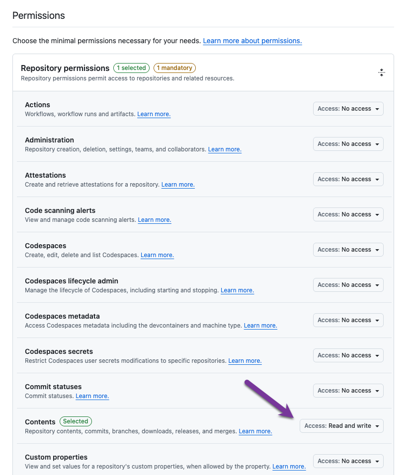Click the Repository permissions heading
Screen dimensions: 411x475
click(x=65, y=68)
